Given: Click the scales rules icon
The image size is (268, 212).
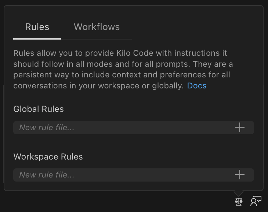Looking at the screenshot, I should pyautogui.click(x=239, y=201).
